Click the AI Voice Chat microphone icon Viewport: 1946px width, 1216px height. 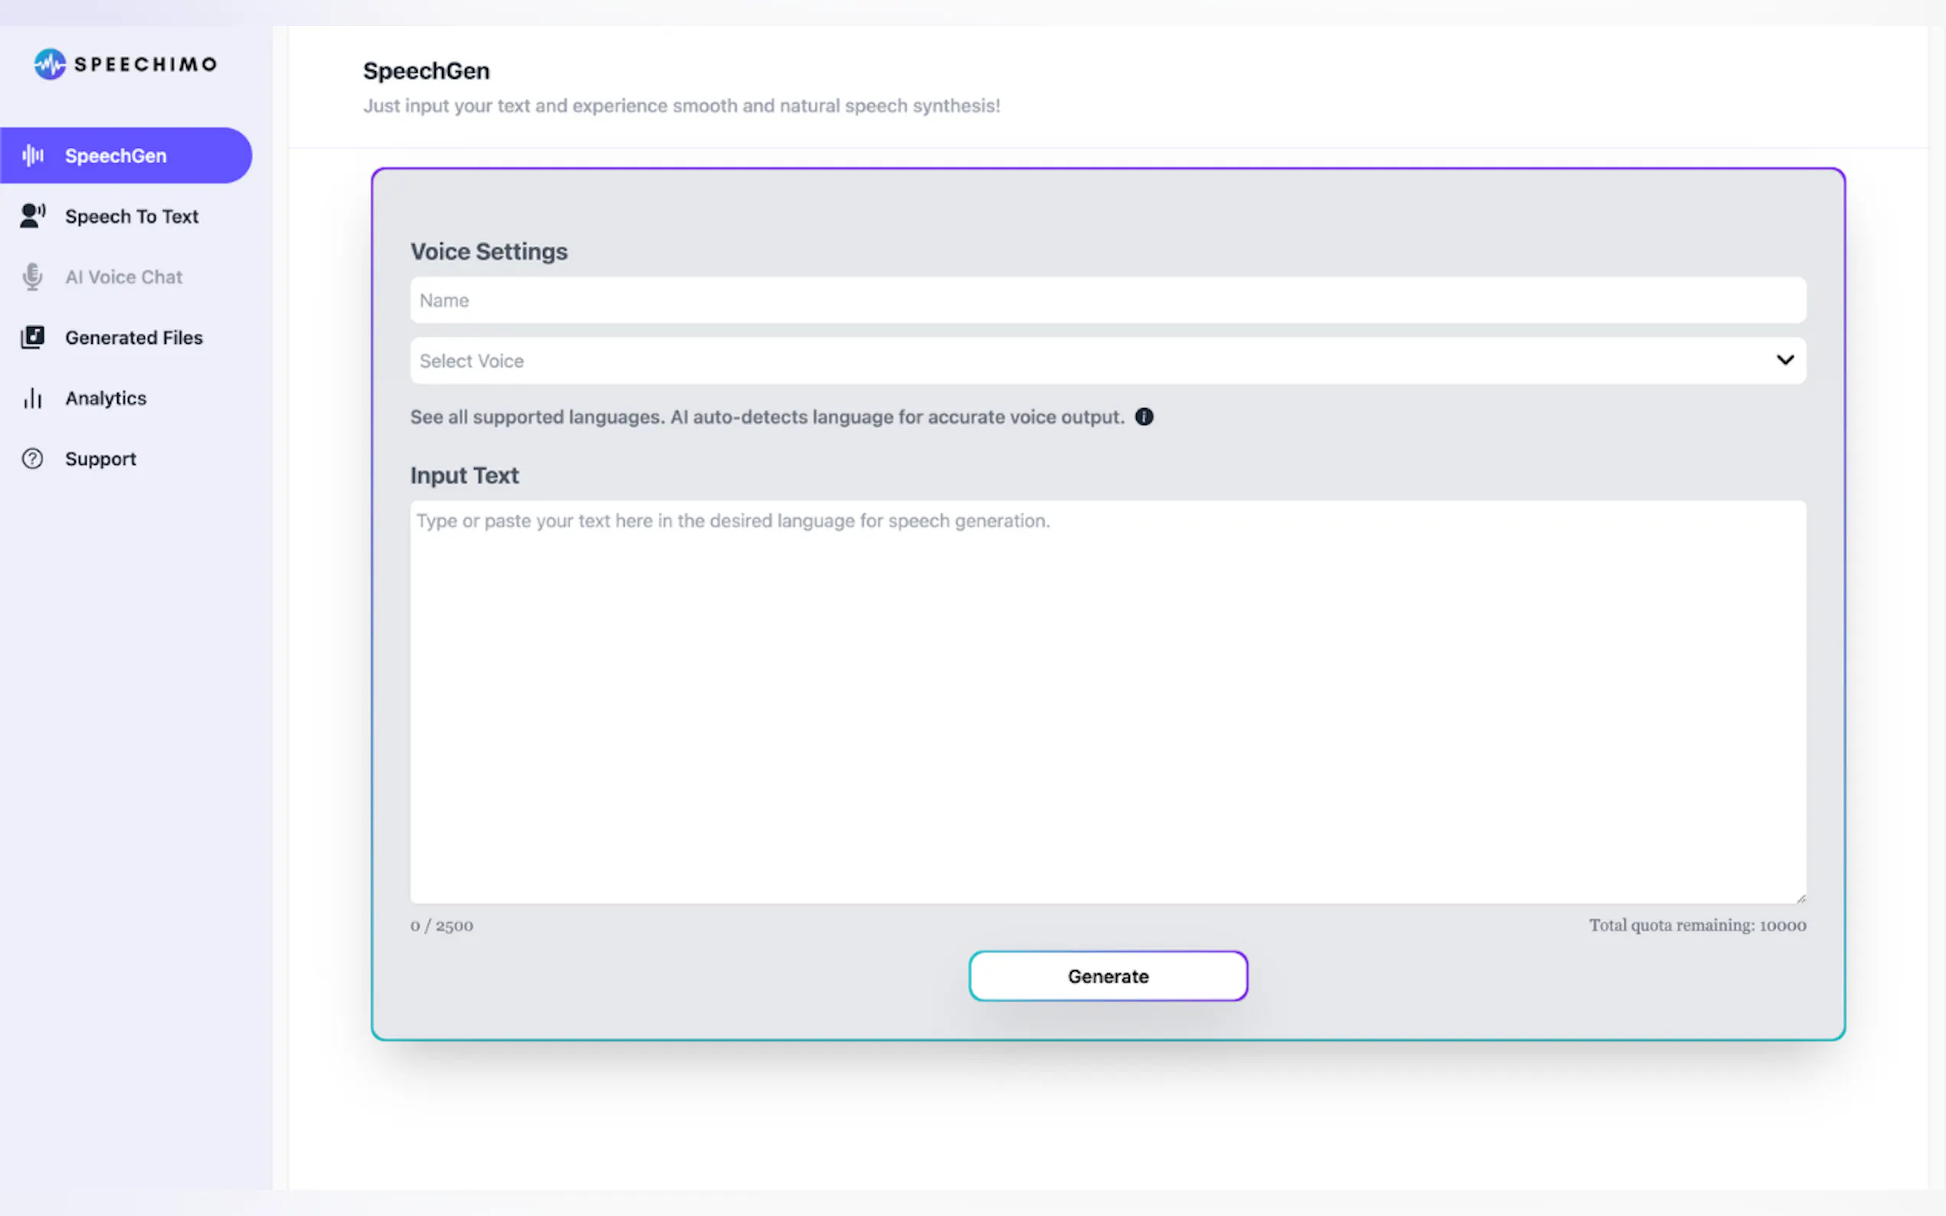[x=32, y=276]
